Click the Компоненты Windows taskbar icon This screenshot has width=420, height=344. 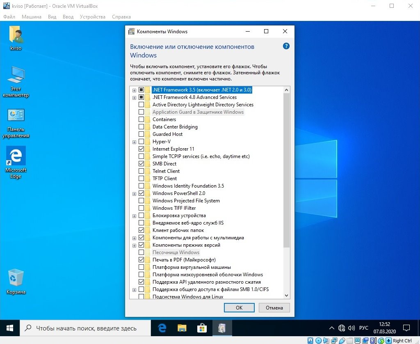click(x=222, y=328)
